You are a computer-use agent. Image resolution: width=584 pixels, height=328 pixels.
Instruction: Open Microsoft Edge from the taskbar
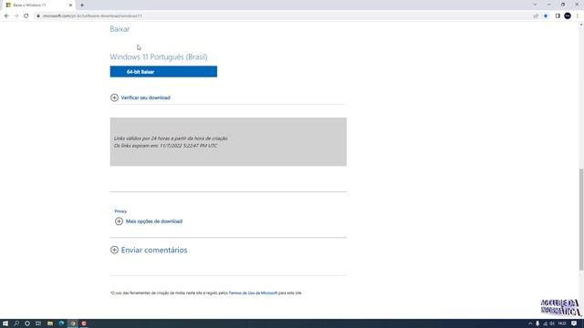pos(61,323)
